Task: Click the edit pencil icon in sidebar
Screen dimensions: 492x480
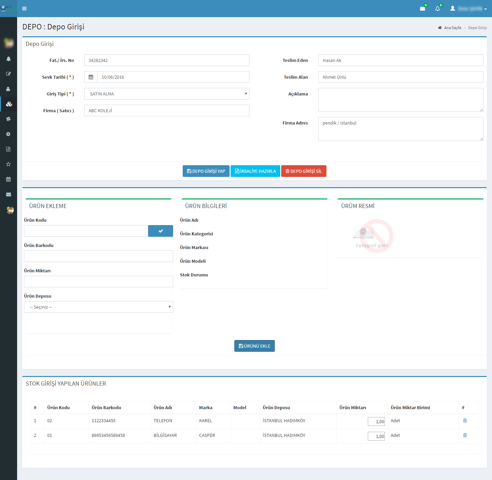Action: click(9, 74)
